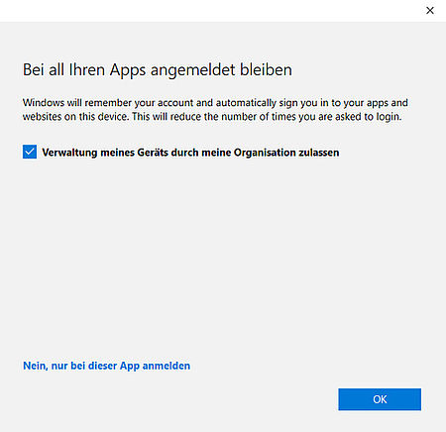446x432 pixels.
Task: Click the 'Windows will remember your account' paragraph
Action: coord(215,110)
